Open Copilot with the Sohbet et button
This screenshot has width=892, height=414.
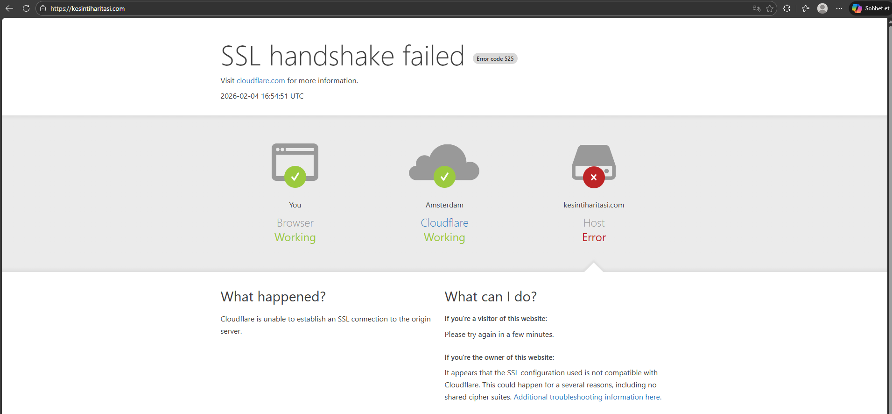coord(871,8)
